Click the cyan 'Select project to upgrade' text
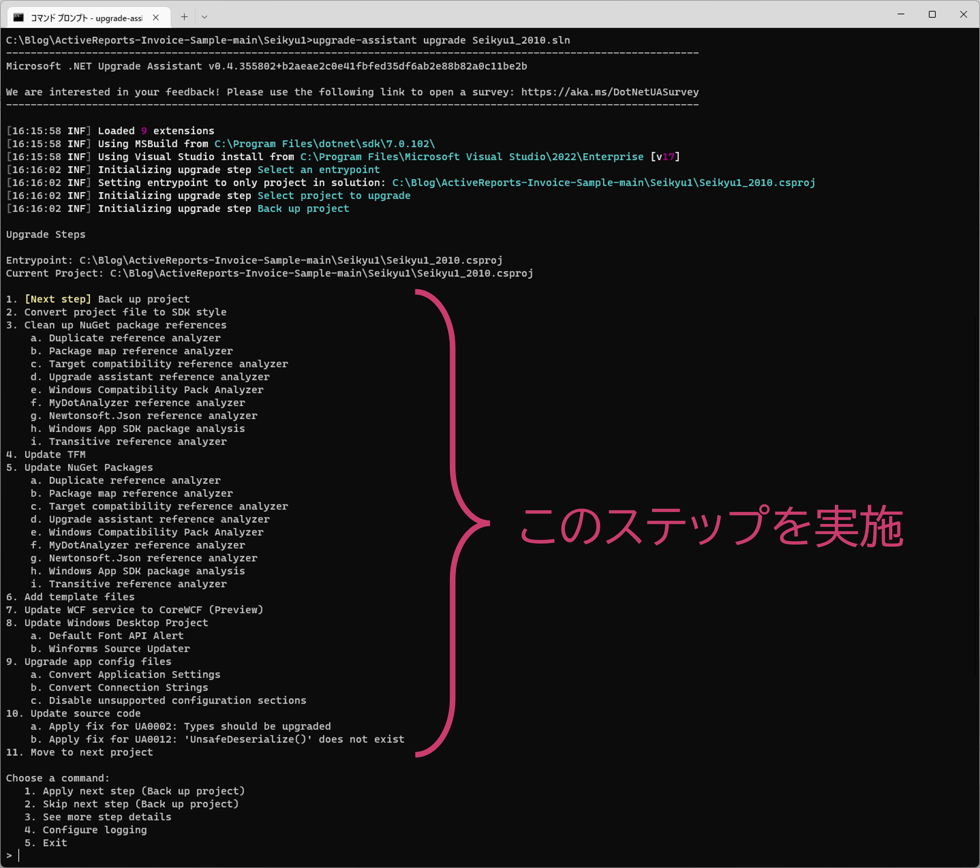This screenshot has width=980, height=868. tap(334, 196)
